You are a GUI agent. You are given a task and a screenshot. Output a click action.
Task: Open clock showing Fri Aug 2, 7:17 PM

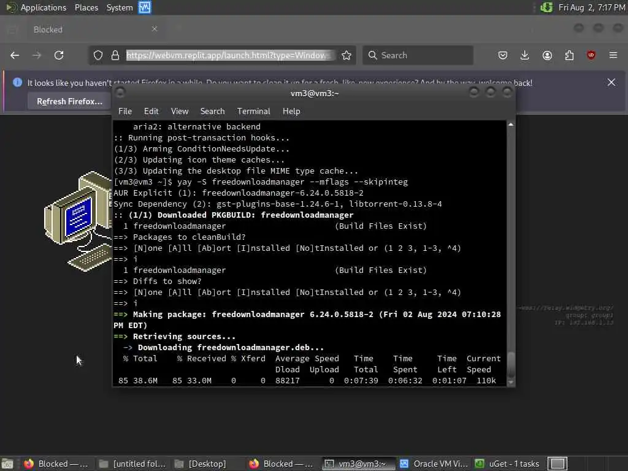592,7
